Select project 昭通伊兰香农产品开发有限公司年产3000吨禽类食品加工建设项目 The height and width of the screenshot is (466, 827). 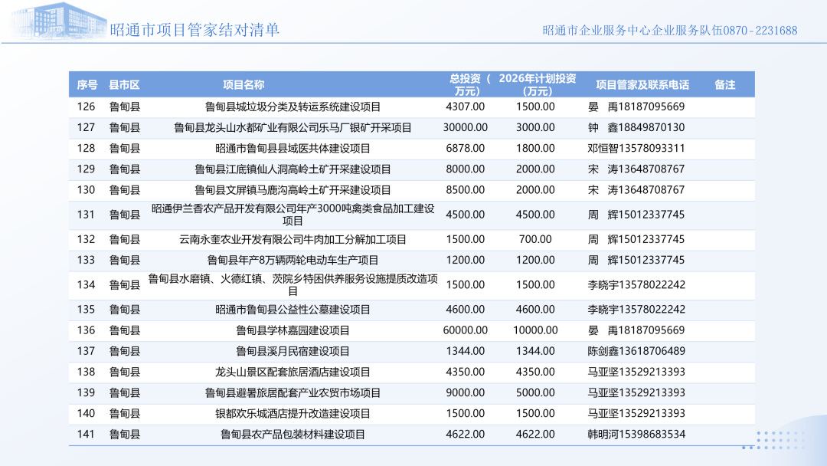coord(293,215)
